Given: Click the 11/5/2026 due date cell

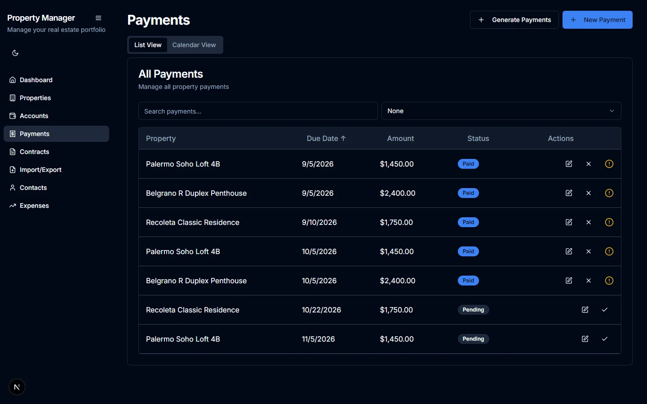Looking at the screenshot, I should click(x=318, y=339).
